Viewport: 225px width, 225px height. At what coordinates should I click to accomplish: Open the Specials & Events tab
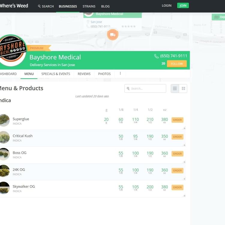point(55,74)
